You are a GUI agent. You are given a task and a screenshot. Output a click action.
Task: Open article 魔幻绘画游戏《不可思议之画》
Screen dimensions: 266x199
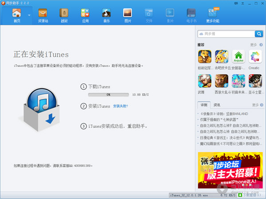point(231,144)
